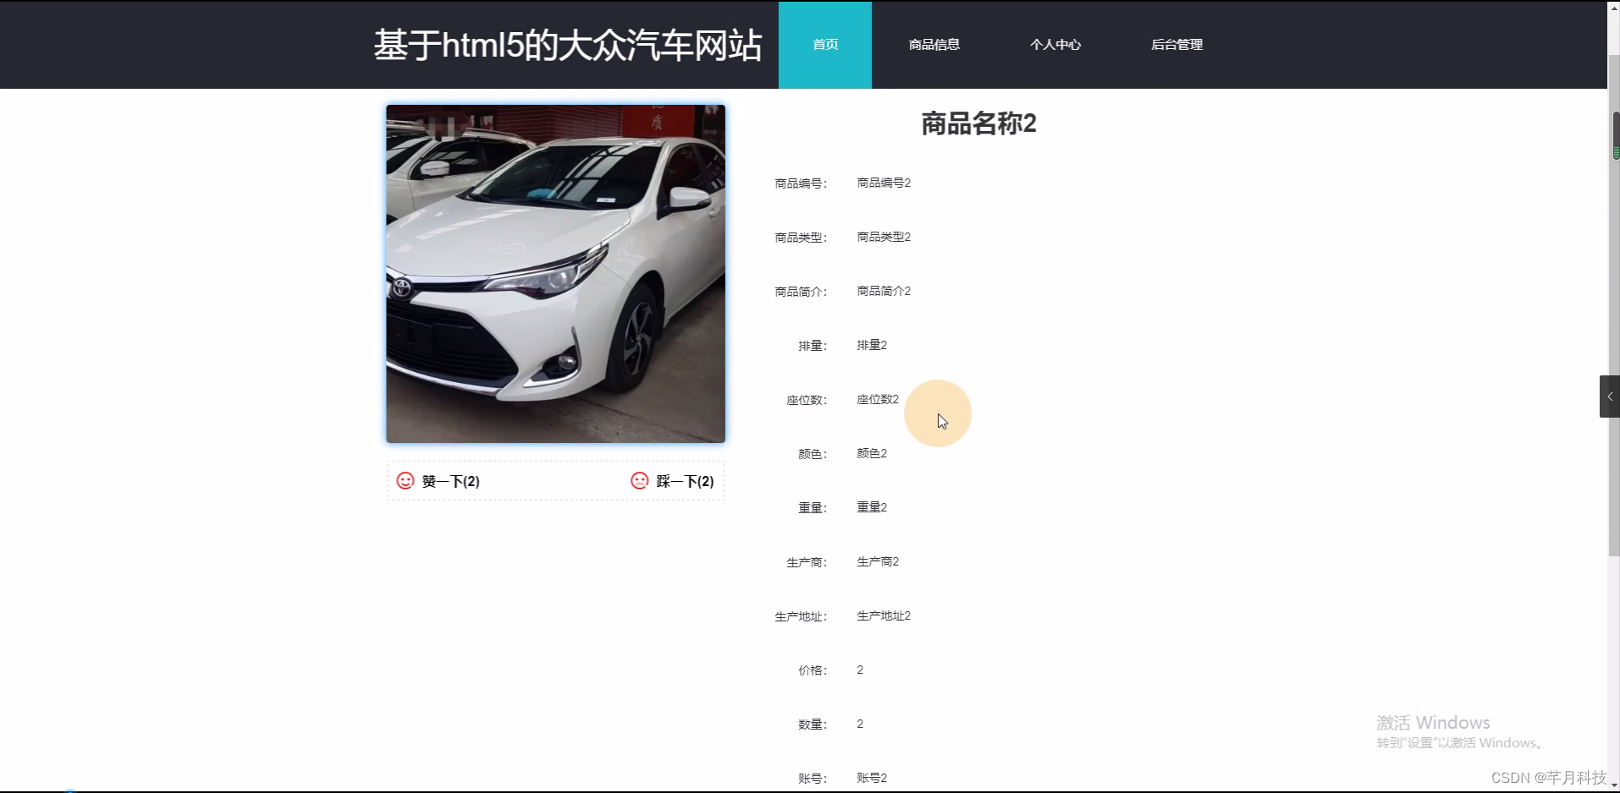Click the red smiley face icon beside 赞一下

pos(405,480)
